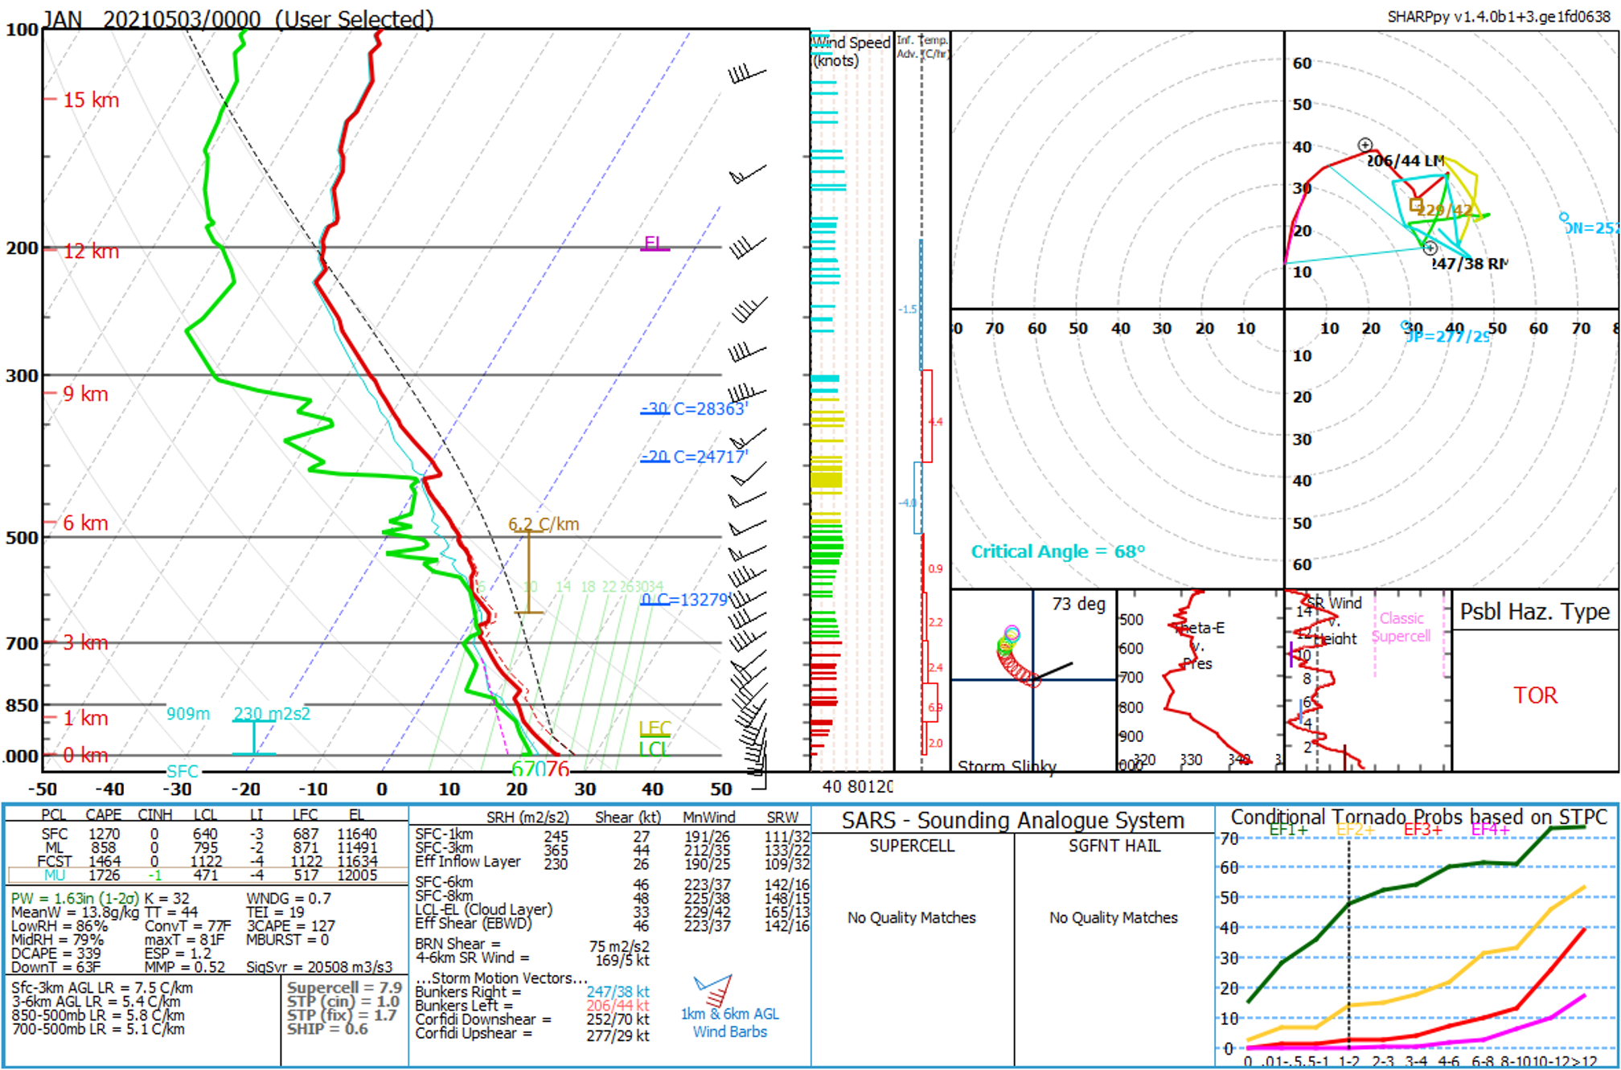Click the Bunkers right mover marker on hodograph

coord(1430,248)
